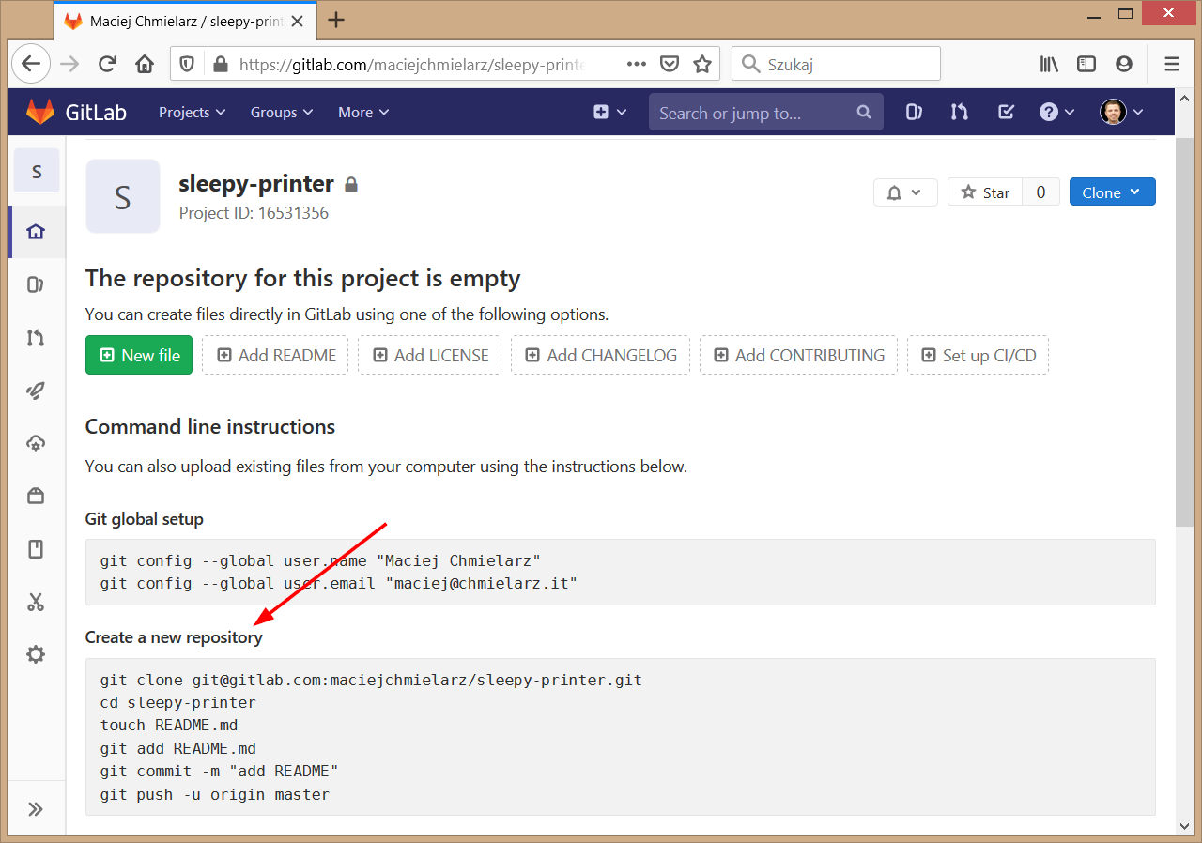Click the green New file button
This screenshot has height=843, width=1202.
139,355
